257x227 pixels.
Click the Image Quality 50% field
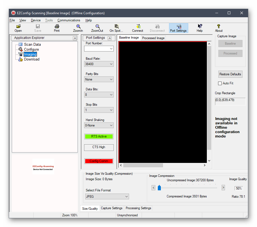tap(239, 188)
